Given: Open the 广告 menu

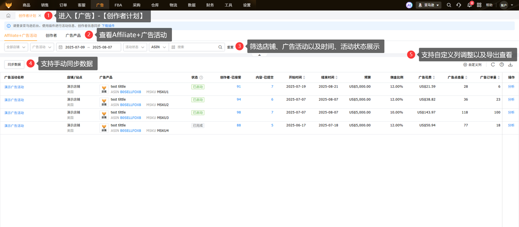Looking at the screenshot, I should (x=100, y=5).
